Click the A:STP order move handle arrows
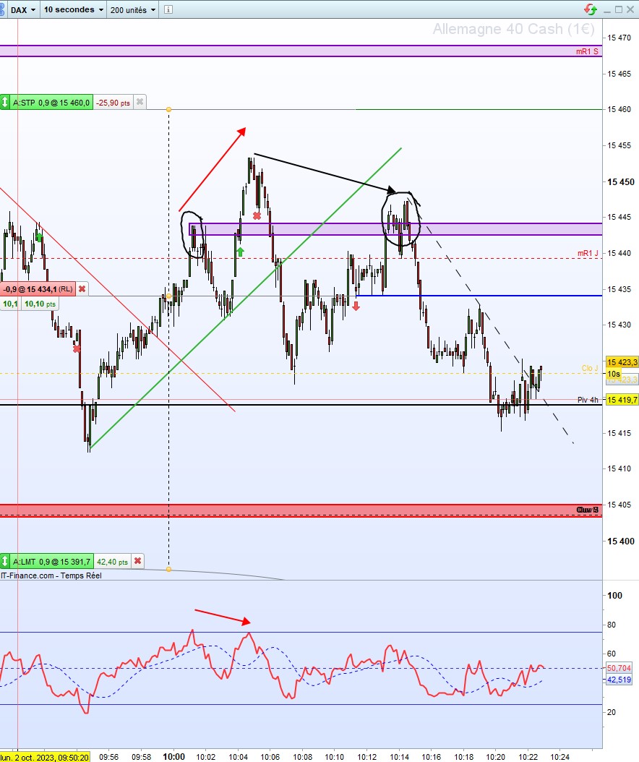 (x=5, y=103)
